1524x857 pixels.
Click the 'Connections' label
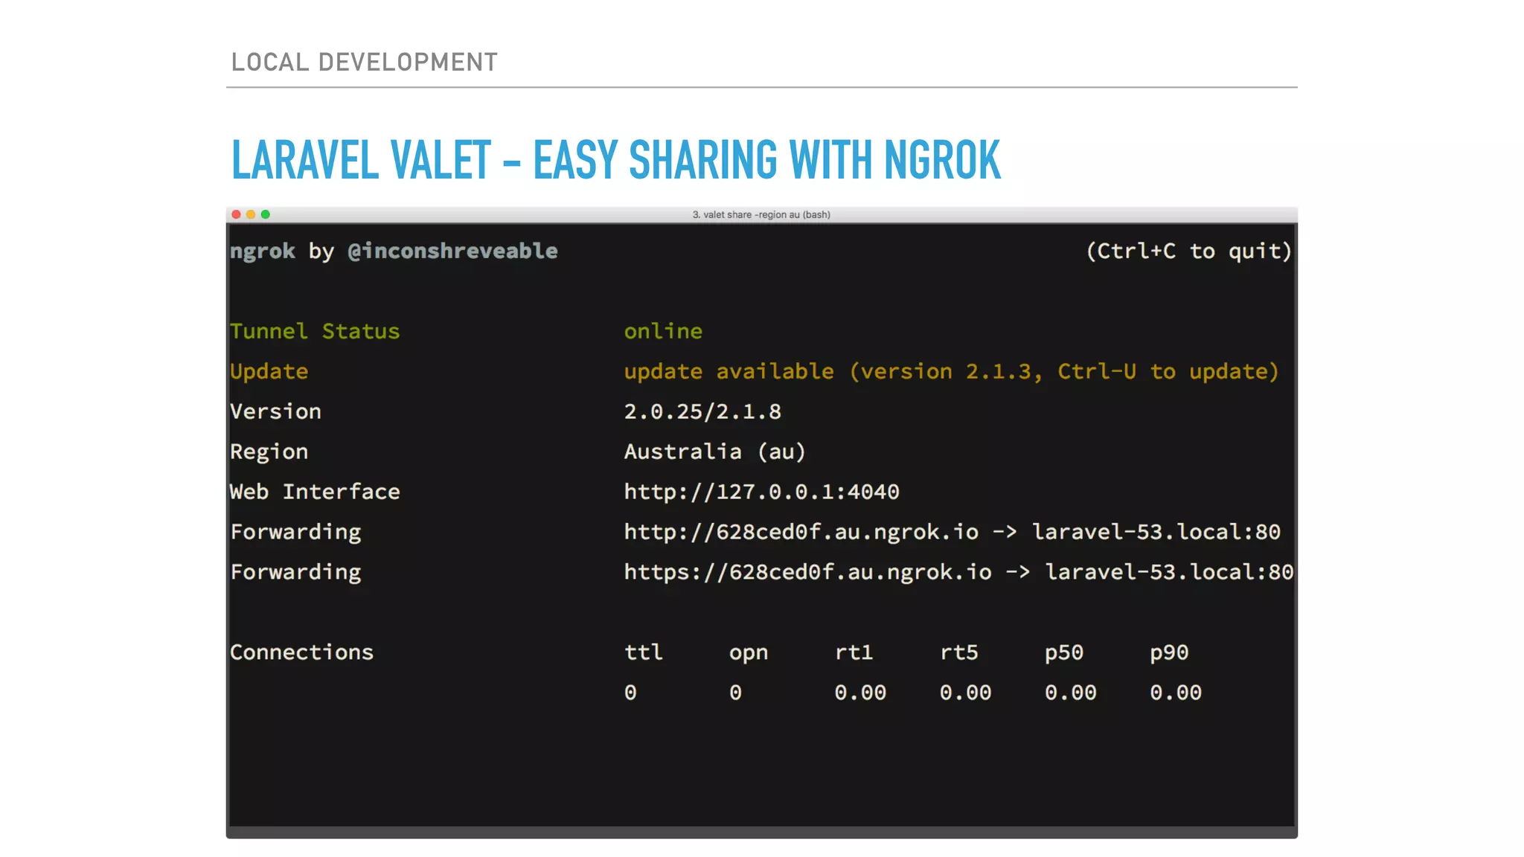pyautogui.click(x=301, y=652)
